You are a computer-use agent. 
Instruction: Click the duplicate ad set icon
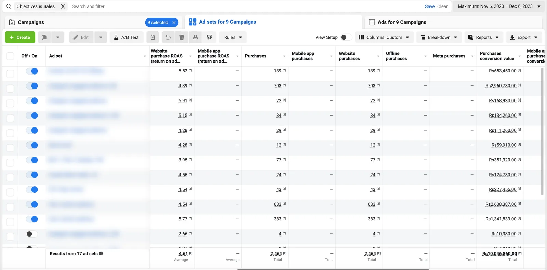point(44,37)
